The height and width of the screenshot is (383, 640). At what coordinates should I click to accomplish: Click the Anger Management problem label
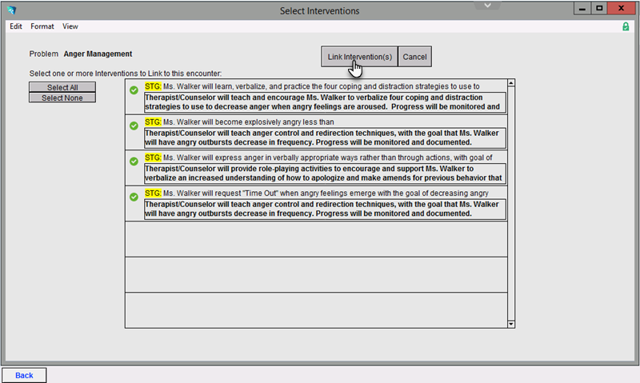[x=98, y=54]
